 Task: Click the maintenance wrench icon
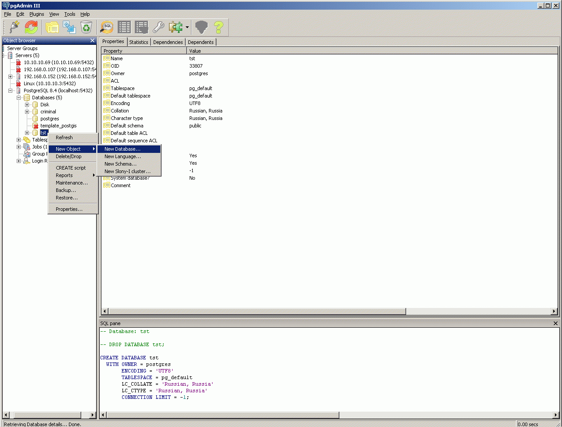159,27
